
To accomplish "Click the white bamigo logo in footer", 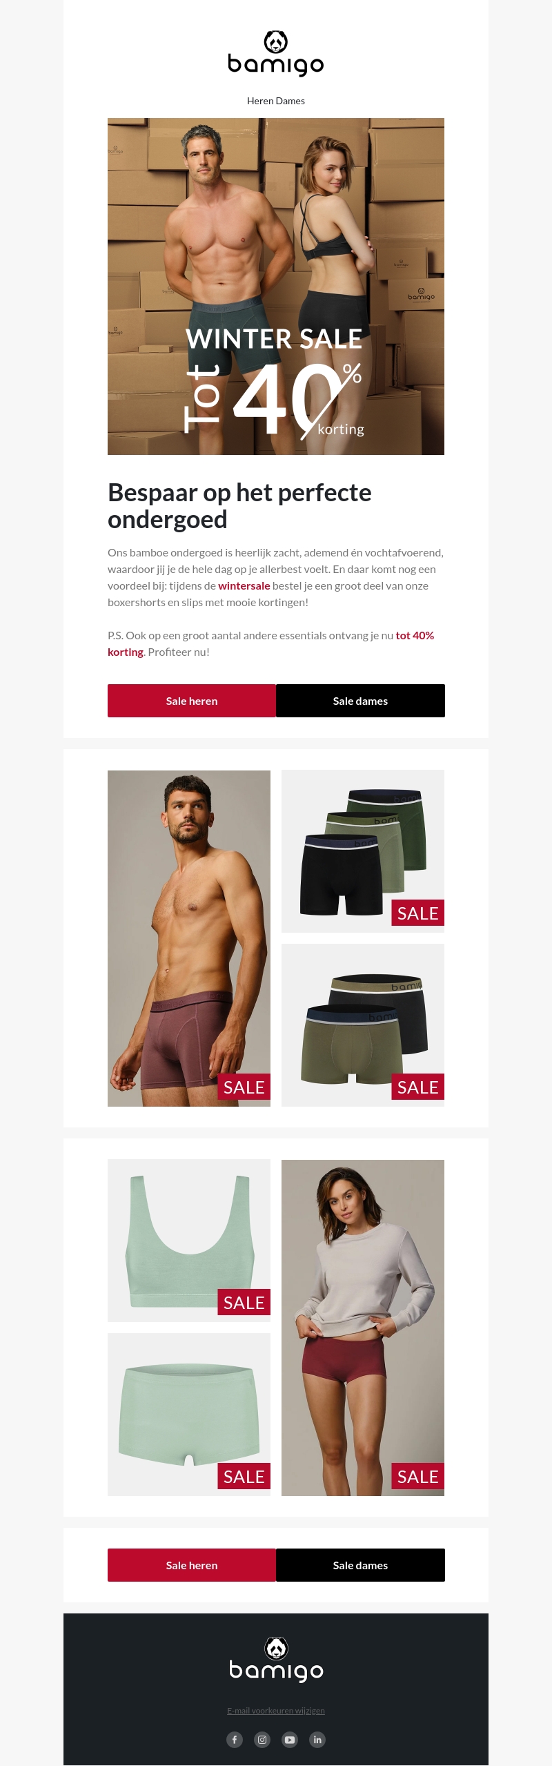I will (x=276, y=1660).
